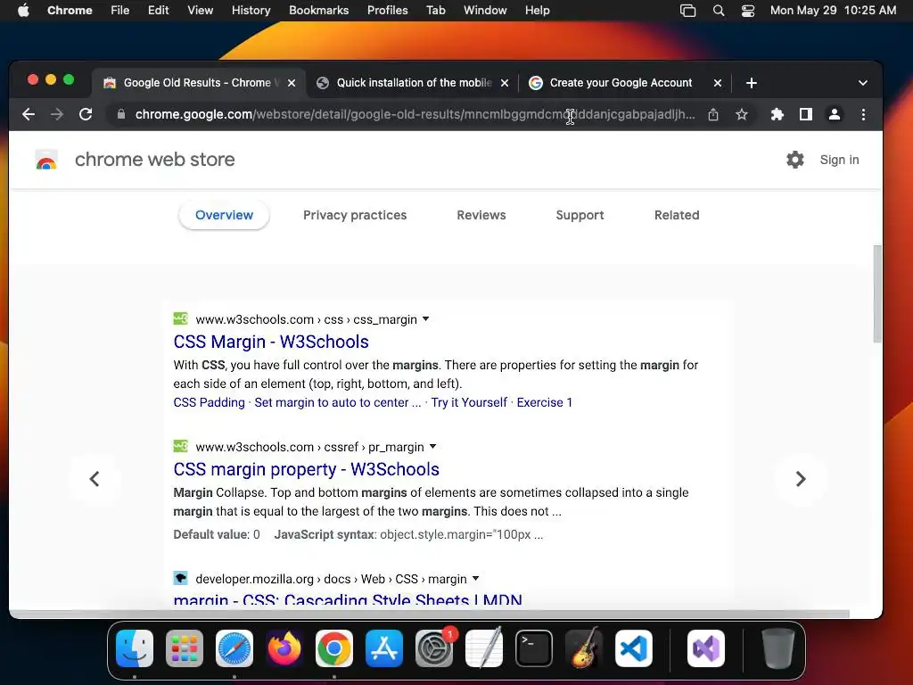Screen dimensions: 913x685
Task: Open the Support tab
Action: pyautogui.click(x=580, y=215)
